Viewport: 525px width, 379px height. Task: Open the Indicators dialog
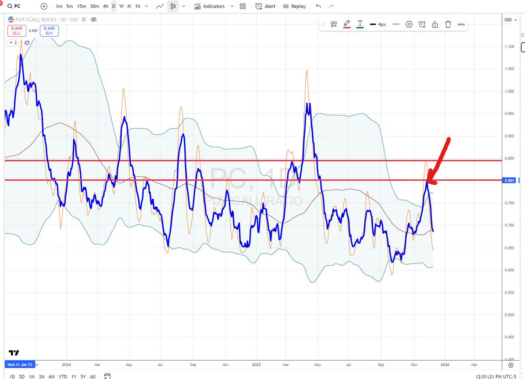210,7
